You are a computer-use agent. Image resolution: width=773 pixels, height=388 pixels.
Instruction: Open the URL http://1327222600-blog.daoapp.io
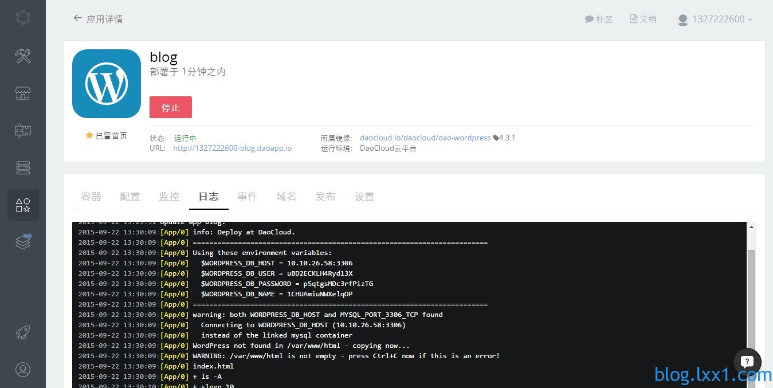coord(232,148)
